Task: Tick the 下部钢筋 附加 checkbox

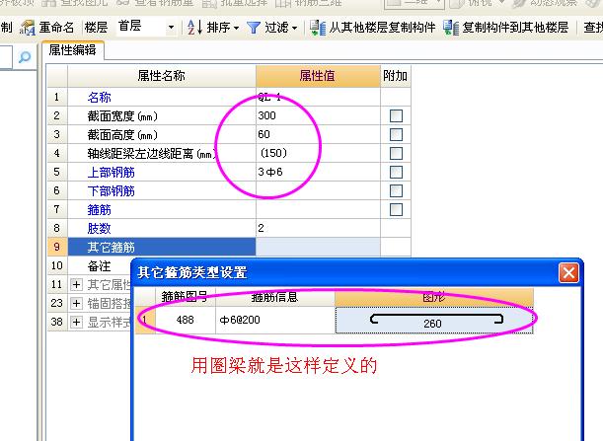Action: pyautogui.click(x=396, y=190)
